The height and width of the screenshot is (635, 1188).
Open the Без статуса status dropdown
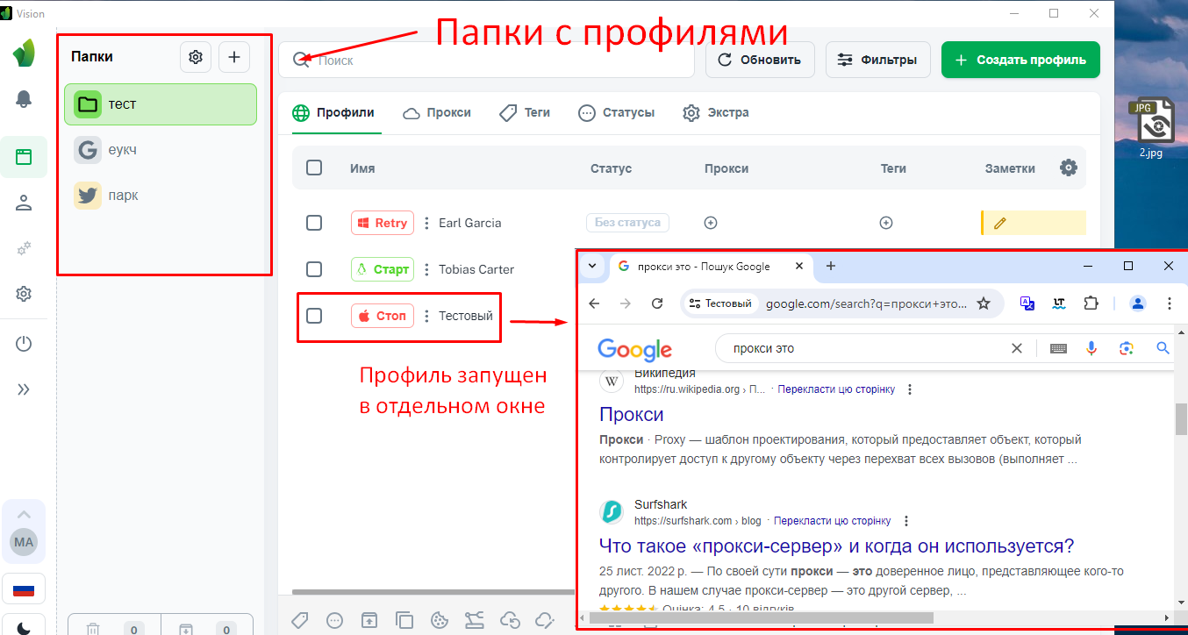click(x=627, y=223)
